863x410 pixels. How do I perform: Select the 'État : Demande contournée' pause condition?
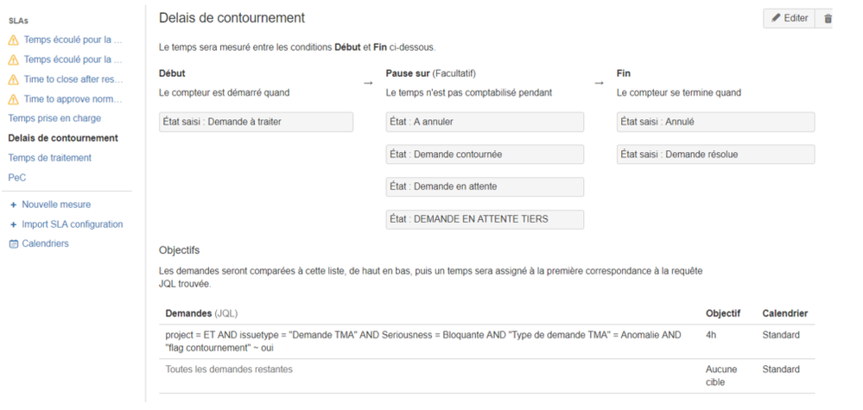(x=485, y=155)
